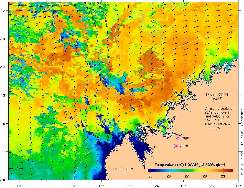The width and height of the screenshot is (244, 188).
Task: Click the '15-Jun-2009' date label
Action: coord(217,95)
